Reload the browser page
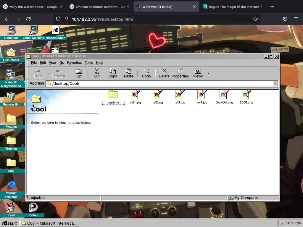Image resolution: width=303 pixels, height=227 pixels. click(28, 19)
